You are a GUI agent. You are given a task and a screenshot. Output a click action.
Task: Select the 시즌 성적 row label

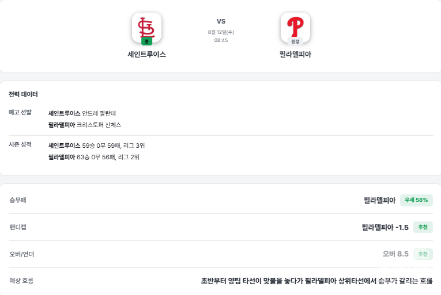pos(20,144)
